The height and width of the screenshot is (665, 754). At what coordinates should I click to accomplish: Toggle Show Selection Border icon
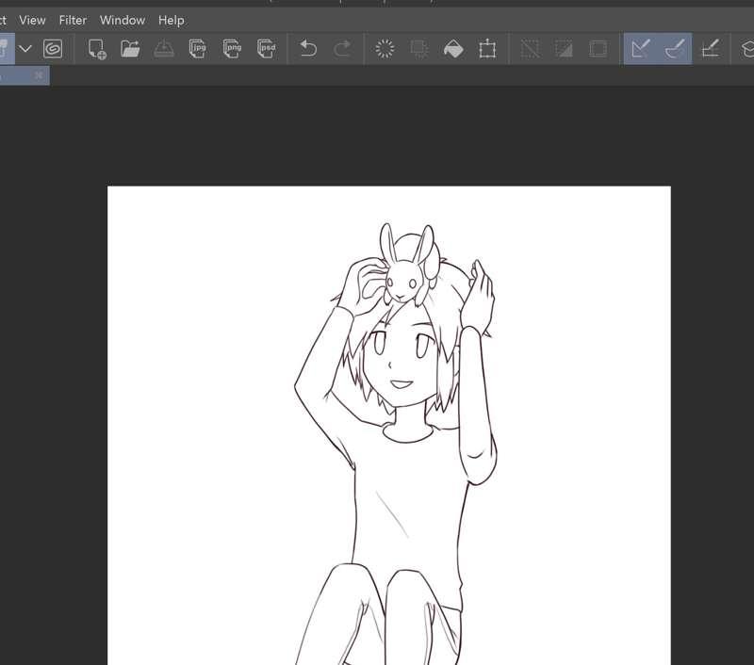tap(598, 49)
